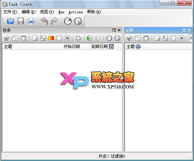Image resolution: width=194 pixels, height=161 pixels.
Task: Open the 文件(F) menu
Action: pyautogui.click(x=10, y=12)
